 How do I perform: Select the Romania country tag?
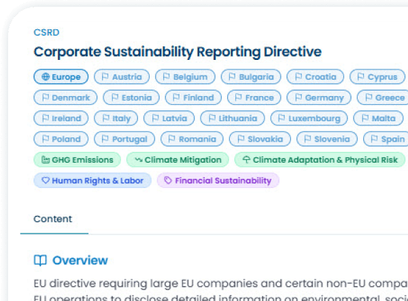(192, 139)
